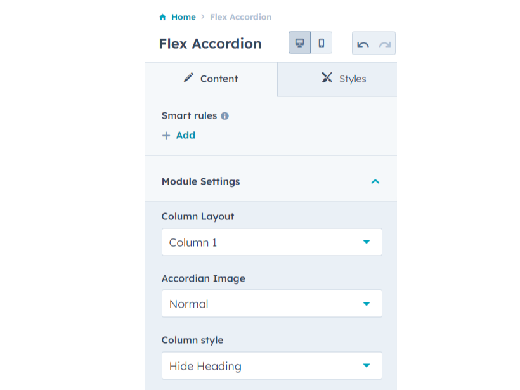
Task: Switch preview to desktop view
Action: click(299, 42)
